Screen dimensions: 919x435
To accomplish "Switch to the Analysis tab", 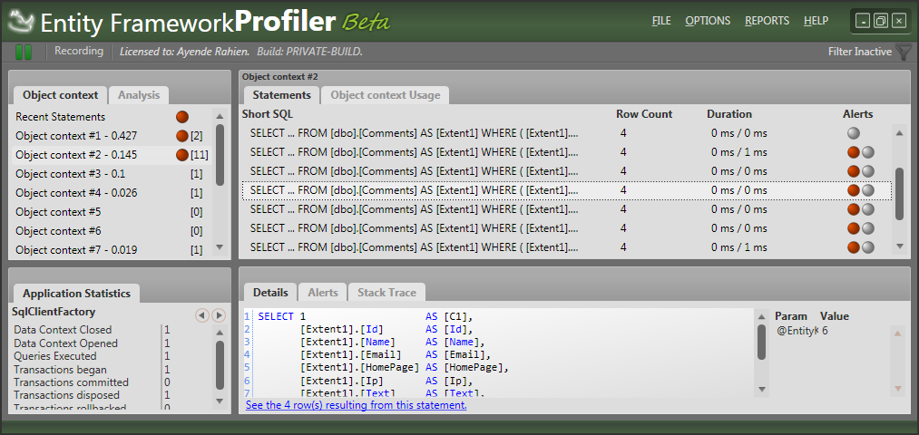I will (138, 95).
